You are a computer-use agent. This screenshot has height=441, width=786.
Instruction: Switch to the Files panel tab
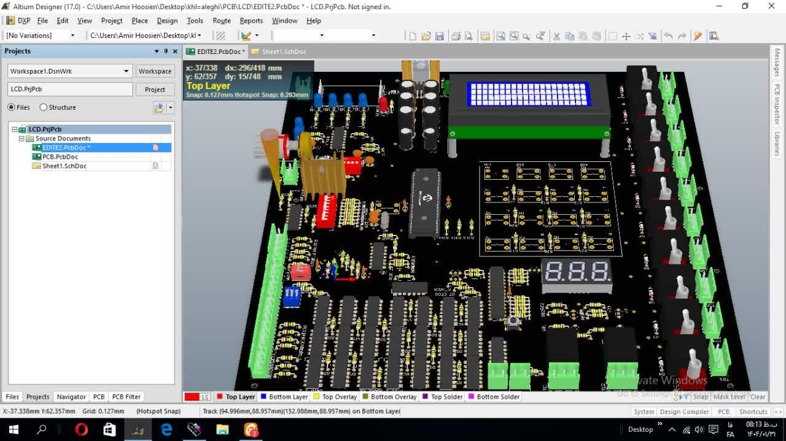coord(12,397)
